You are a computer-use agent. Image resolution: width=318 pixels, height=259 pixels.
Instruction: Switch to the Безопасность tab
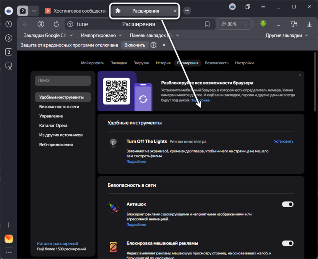coord(217,63)
